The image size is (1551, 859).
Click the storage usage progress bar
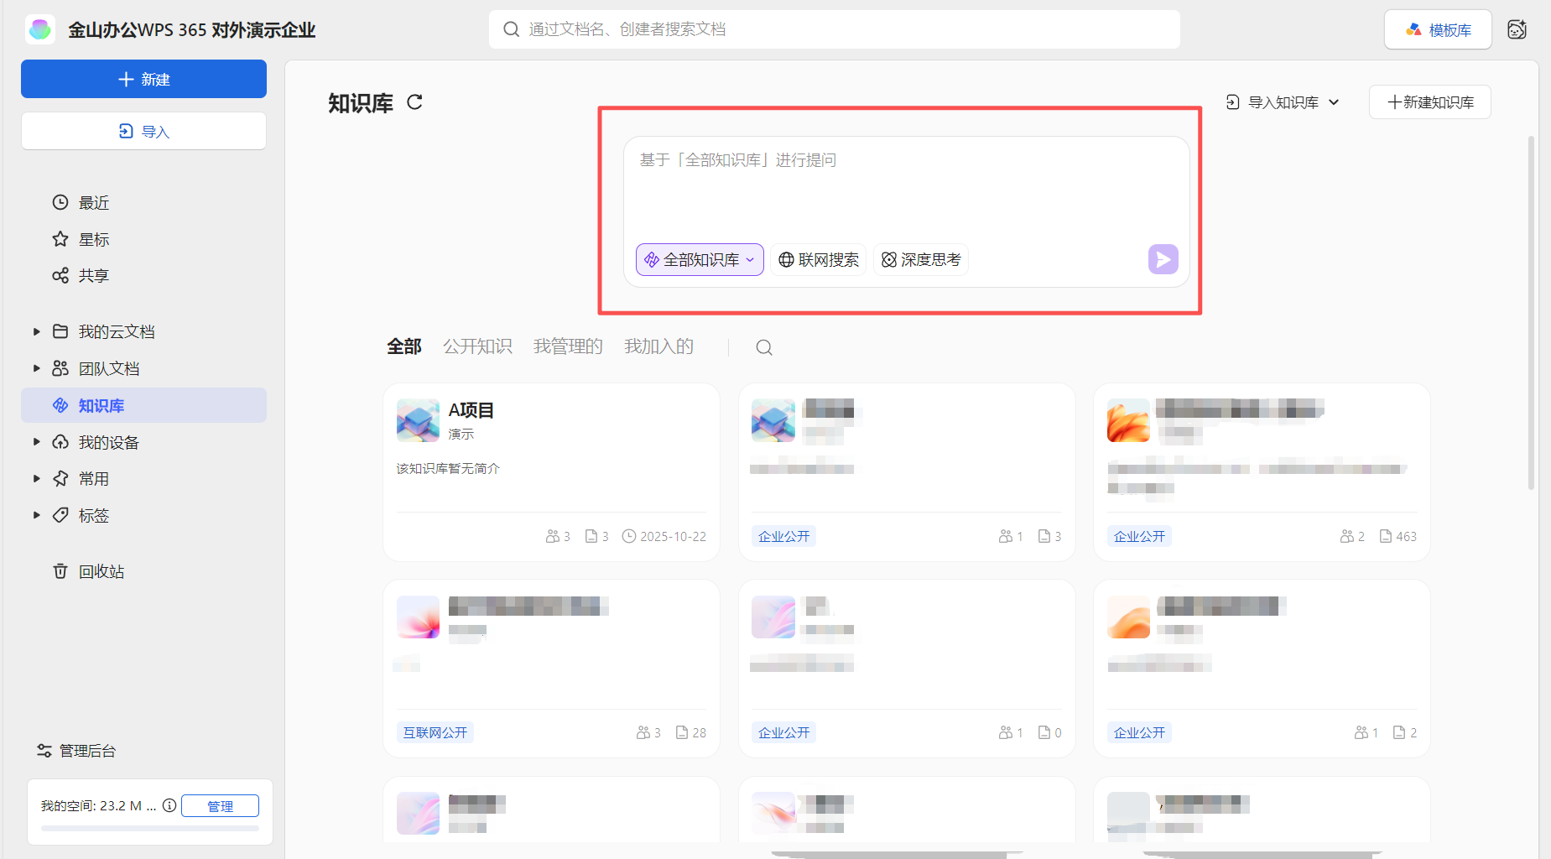150,828
